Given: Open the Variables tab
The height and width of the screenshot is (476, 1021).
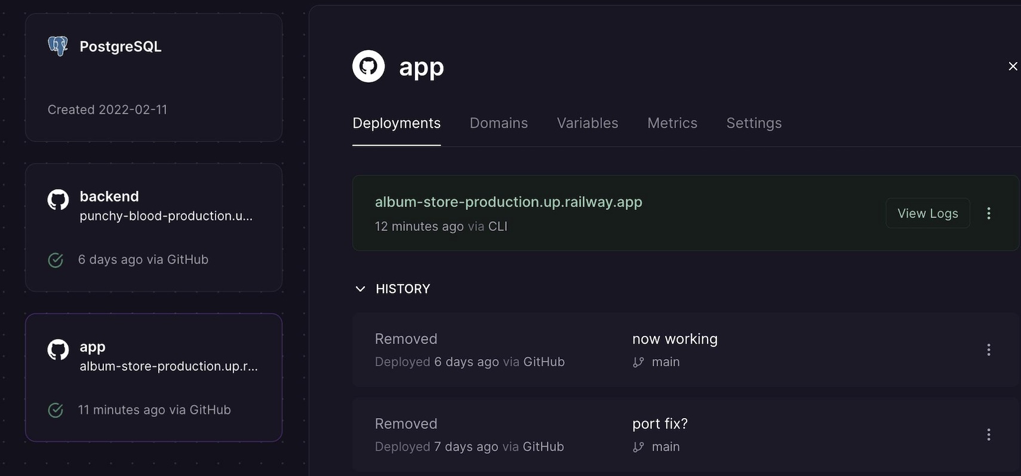Looking at the screenshot, I should [x=587, y=123].
